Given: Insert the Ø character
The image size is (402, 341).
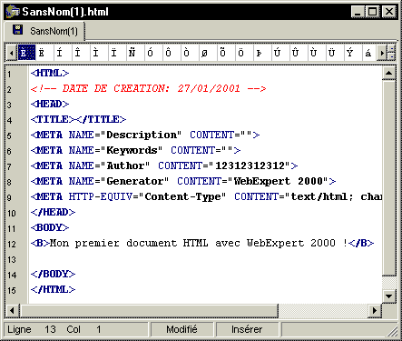Looking at the screenshot, I should point(204,53).
